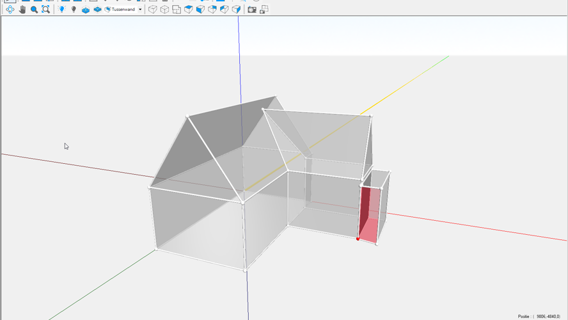Viewport: 568px width, 320px height.
Task: Select the second wireframe cube view
Action: point(164,10)
